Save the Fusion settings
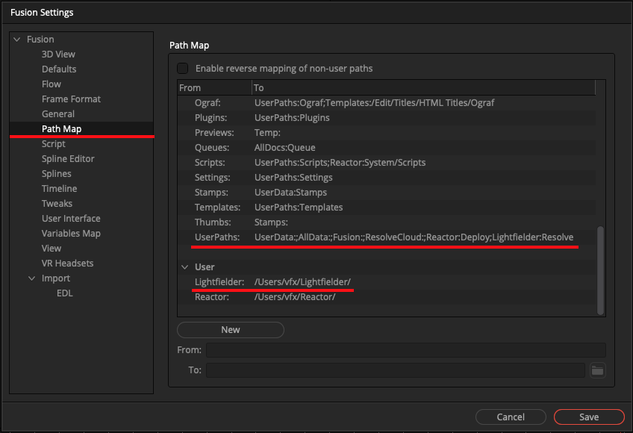The height and width of the screenshot is (433, 633). pos(589,417)
